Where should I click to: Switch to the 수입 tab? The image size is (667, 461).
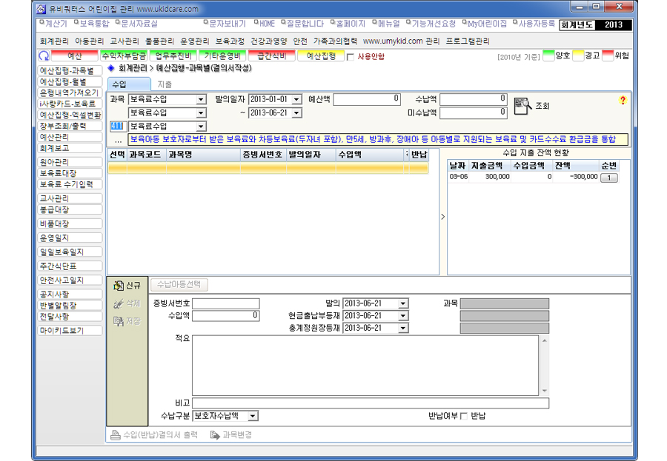coord(128,84)
